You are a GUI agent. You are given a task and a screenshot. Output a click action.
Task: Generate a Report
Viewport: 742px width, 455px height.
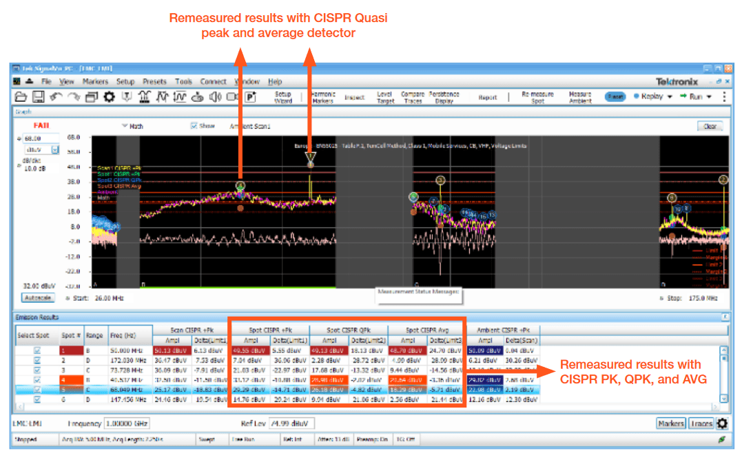pyautogui.click(x=488, y=97)
